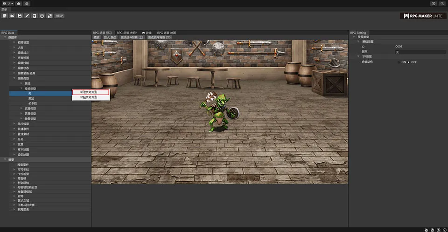Collapse the 技能类型 tree node

[21, 88]
